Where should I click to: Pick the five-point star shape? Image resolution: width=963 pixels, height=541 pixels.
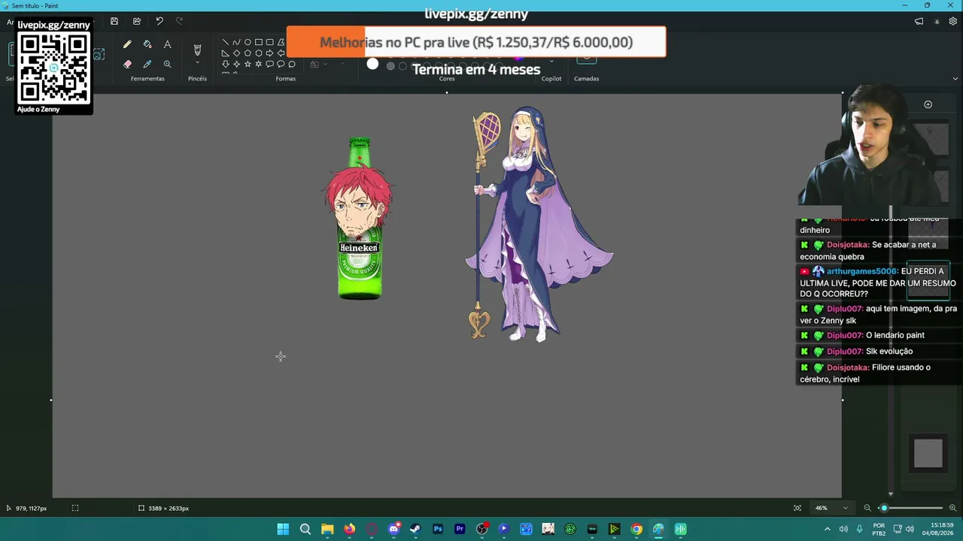click(248, 64)
